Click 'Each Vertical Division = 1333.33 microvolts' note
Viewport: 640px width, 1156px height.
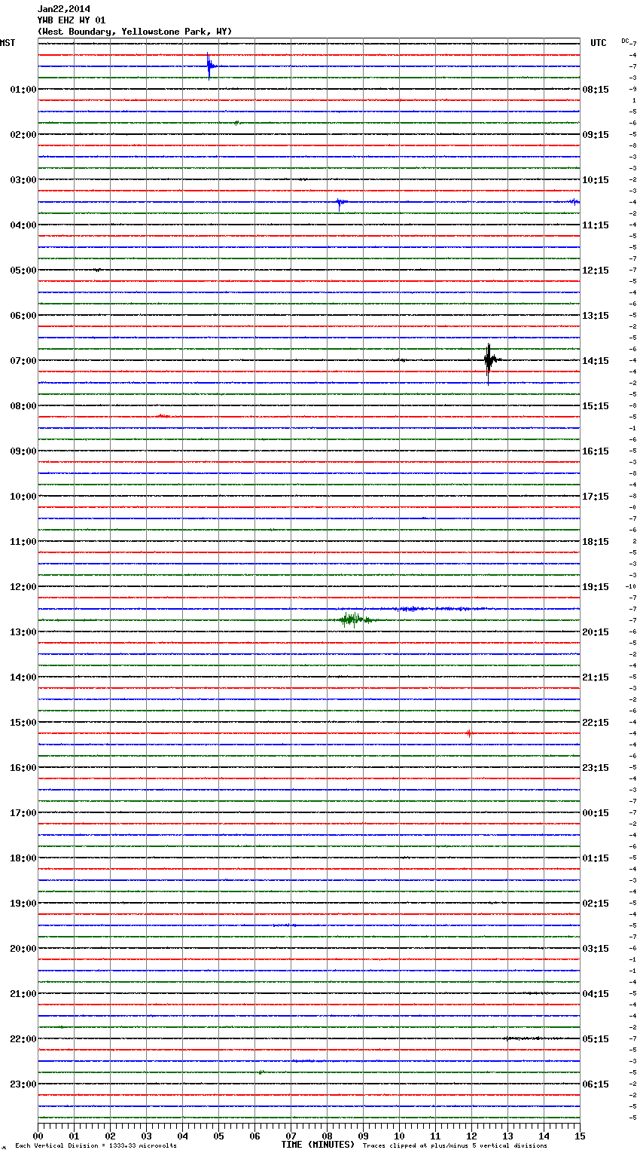pos(96,1145)
